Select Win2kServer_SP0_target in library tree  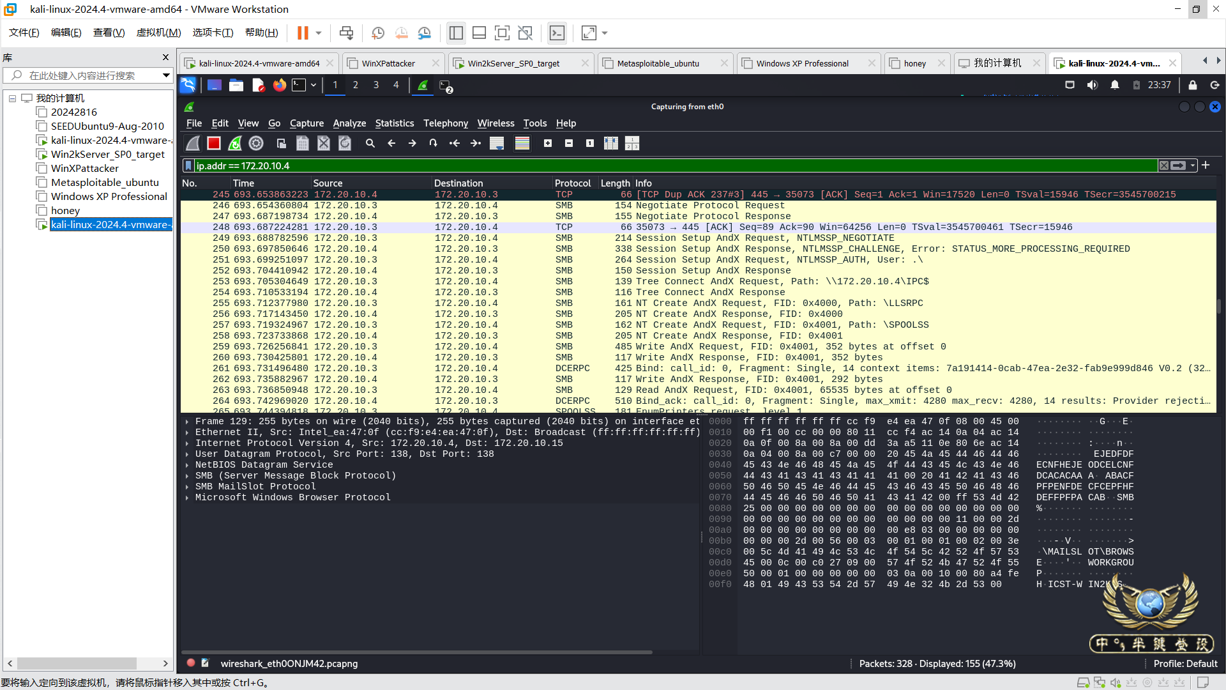click(x=107, y=155)
